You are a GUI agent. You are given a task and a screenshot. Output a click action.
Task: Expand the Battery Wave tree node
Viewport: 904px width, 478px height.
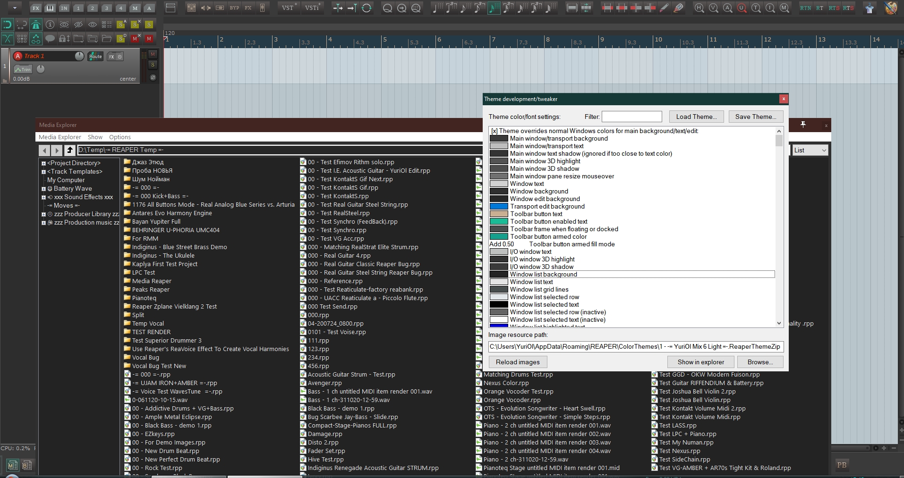point(43,189)
